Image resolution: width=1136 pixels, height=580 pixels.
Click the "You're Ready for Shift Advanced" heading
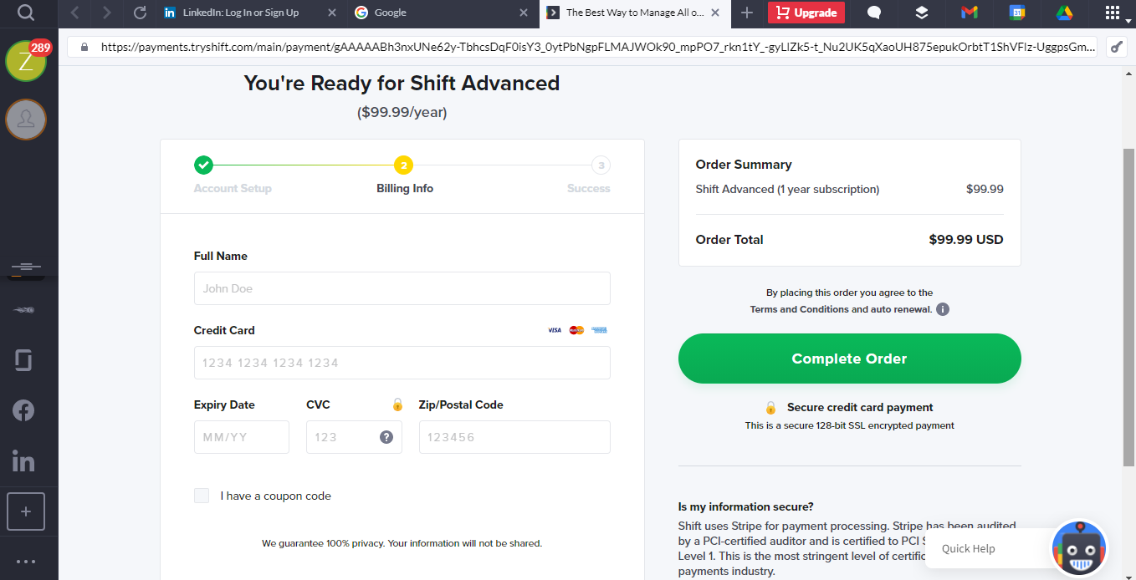pyautogui.click(x=402, y=84)
